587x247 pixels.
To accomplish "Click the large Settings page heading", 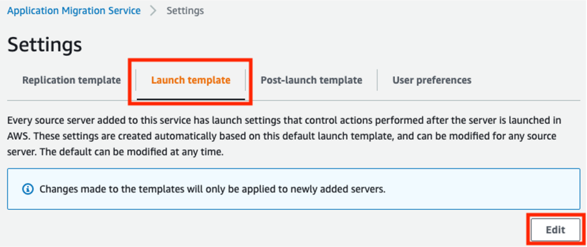I will (45, 45).
